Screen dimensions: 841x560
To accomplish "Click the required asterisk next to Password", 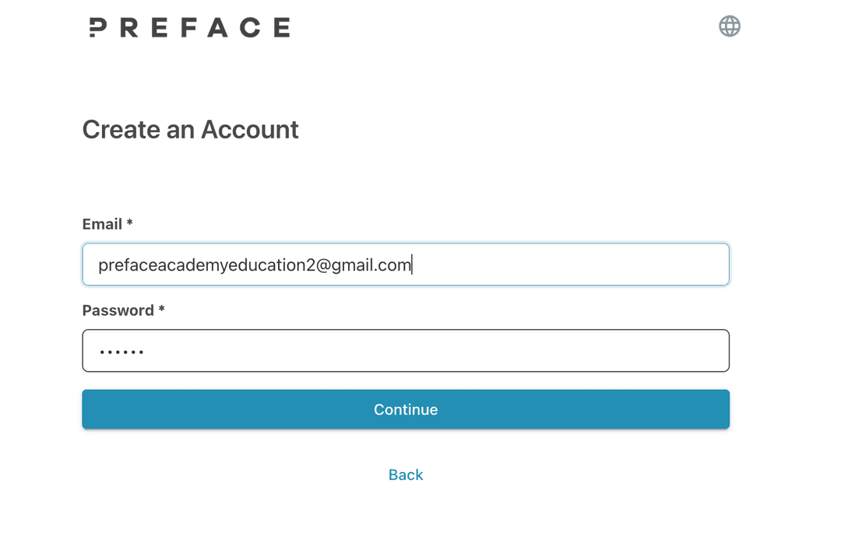I will tap(162, 310).
